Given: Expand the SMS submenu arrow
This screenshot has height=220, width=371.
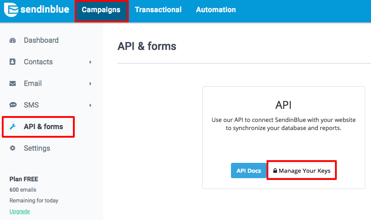Looking at the screenshot, I should (90, 105).
